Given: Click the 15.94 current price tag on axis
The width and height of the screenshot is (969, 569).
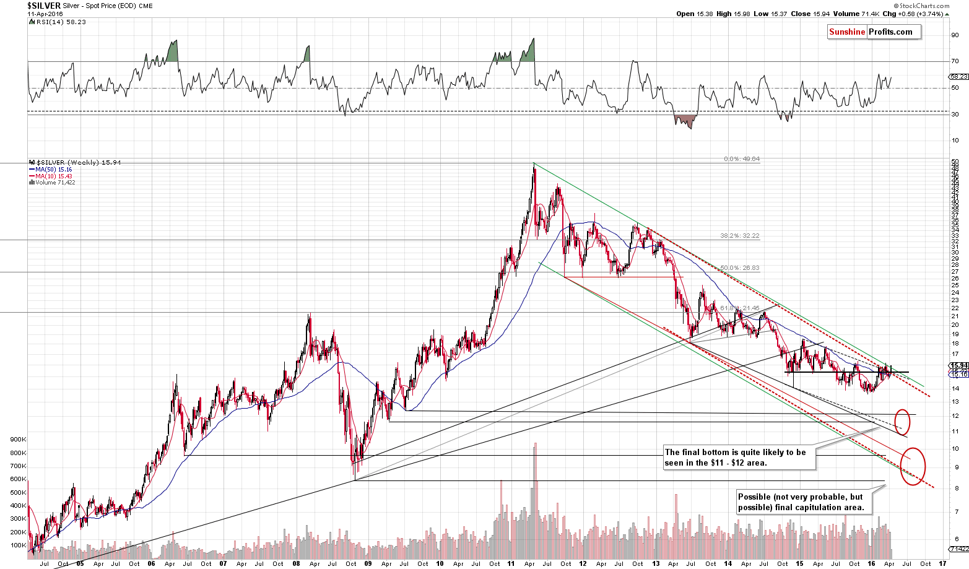Looking at the screenshot, I should click(958, 366).
